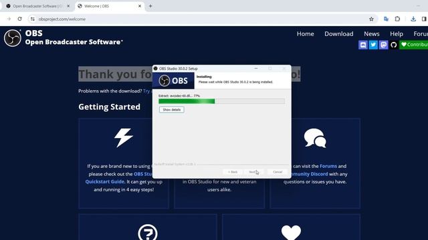Viewport: 428px width, 240px height.
Task: Click the Getting Started heading
Action: tap(109, 107)
